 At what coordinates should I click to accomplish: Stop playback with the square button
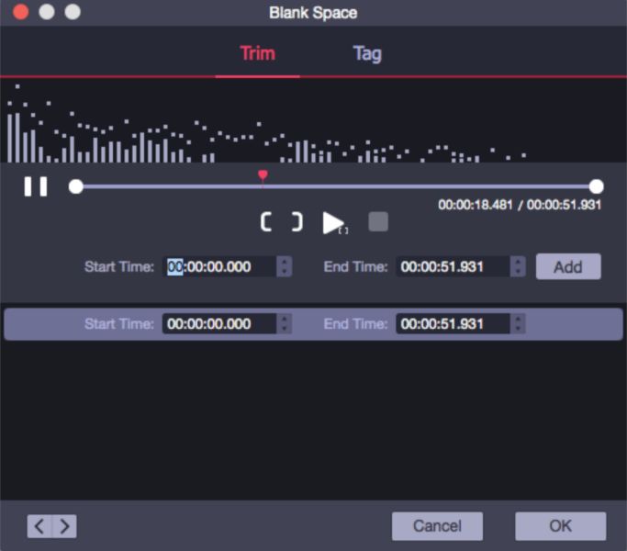coord(378,221)
